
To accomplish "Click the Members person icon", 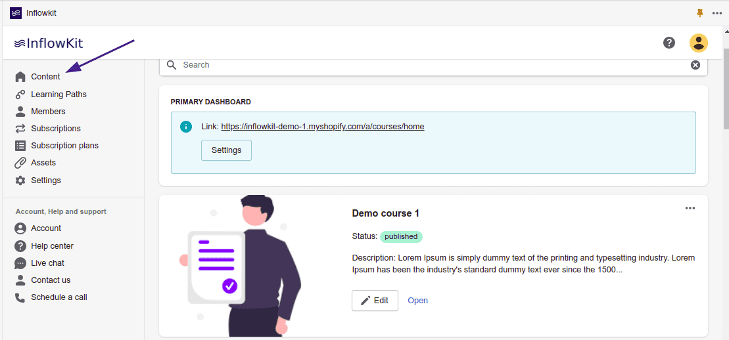I will click(20, 112).
